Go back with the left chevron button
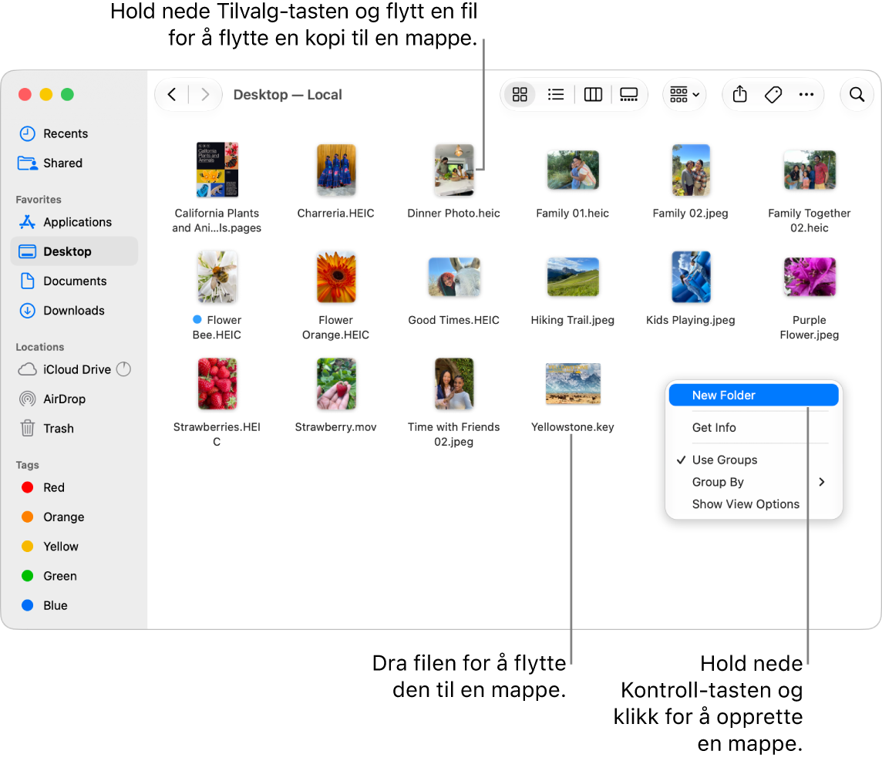Screen dimensions: 882x761 pyautogui.click(x=172, y=95)
